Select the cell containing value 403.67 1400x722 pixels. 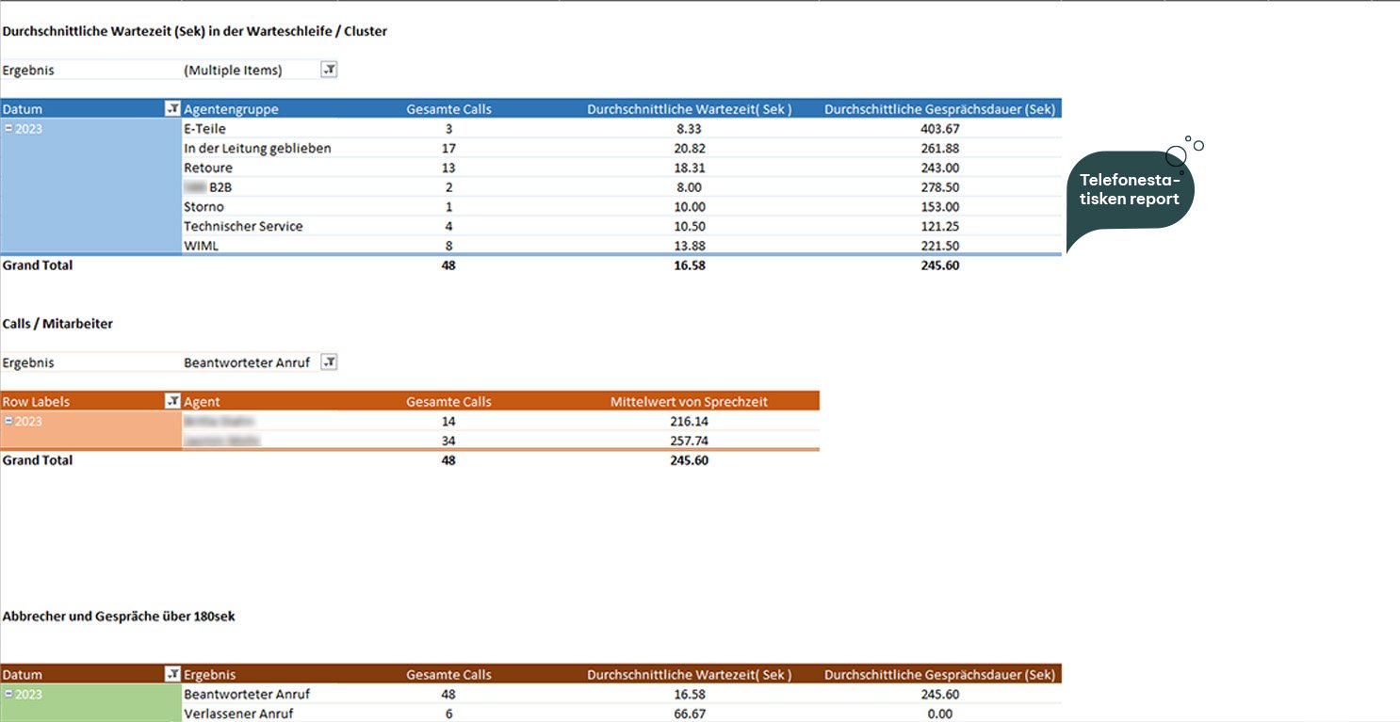pyautogui.click(x=939, y=129)
